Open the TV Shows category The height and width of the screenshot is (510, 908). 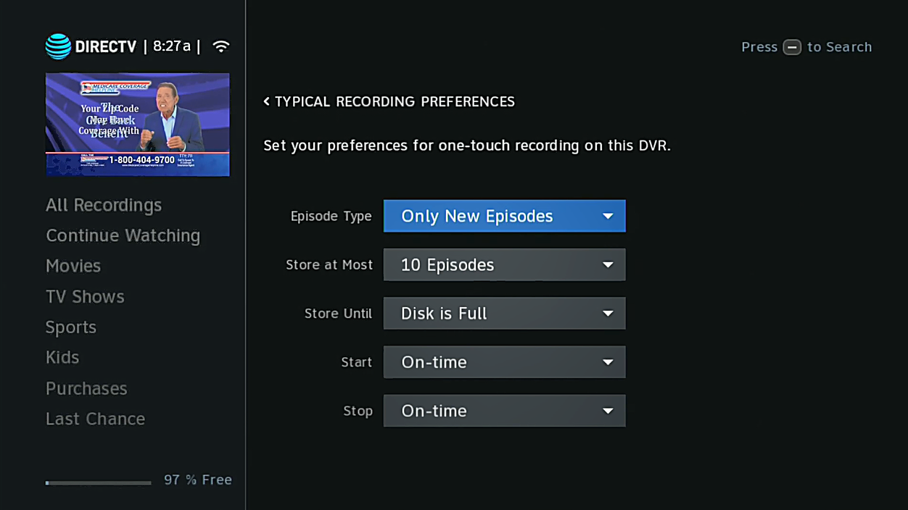coord(85,296)
